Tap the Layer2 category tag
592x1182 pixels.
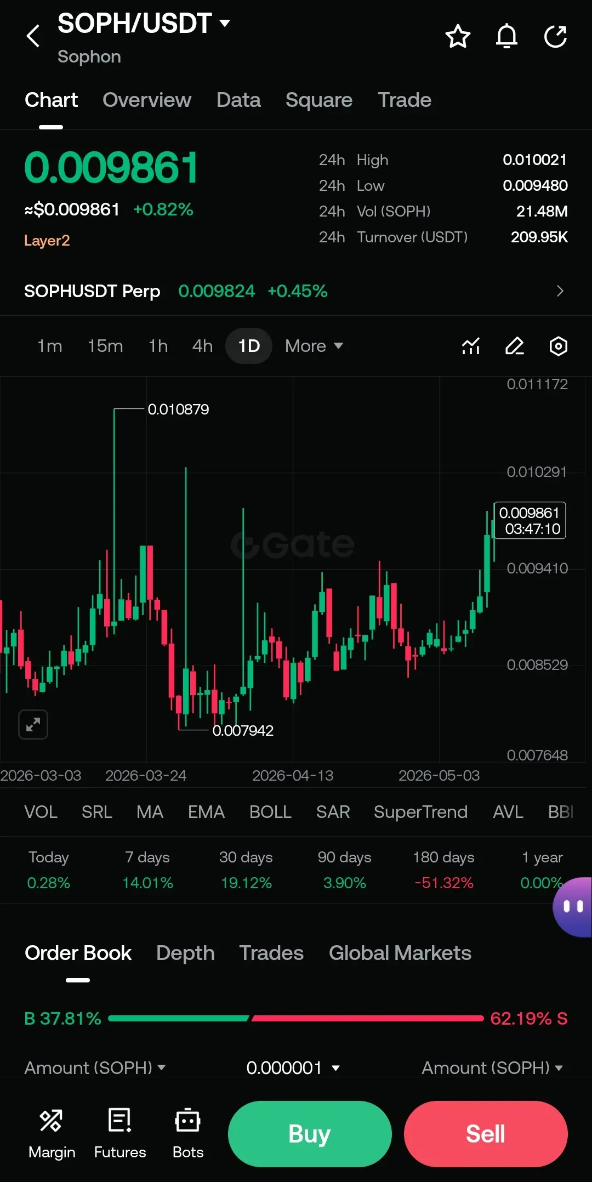point(47,241)
